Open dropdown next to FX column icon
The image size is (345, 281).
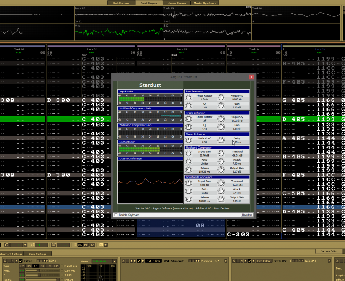point(106,245)
